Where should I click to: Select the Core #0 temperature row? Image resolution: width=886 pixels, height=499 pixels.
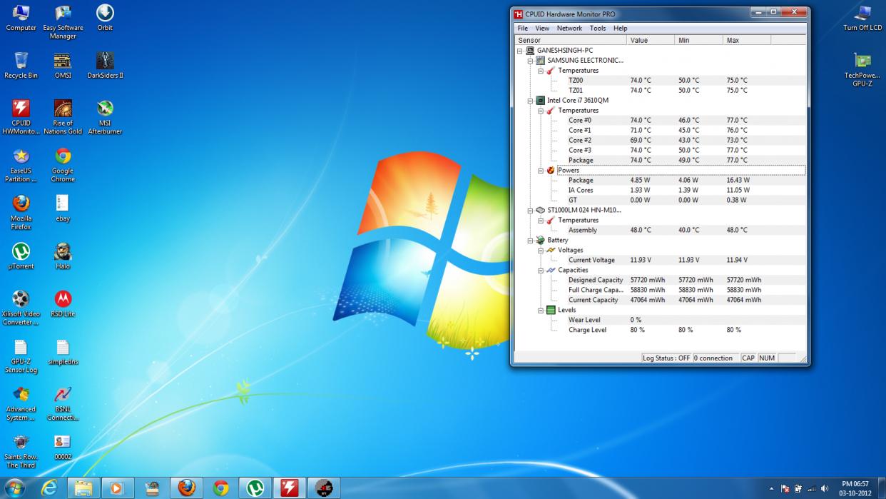(579, 121)
